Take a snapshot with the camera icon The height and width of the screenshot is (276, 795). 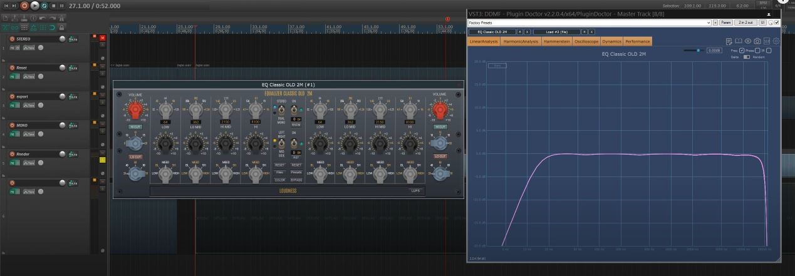coord(757,41)
